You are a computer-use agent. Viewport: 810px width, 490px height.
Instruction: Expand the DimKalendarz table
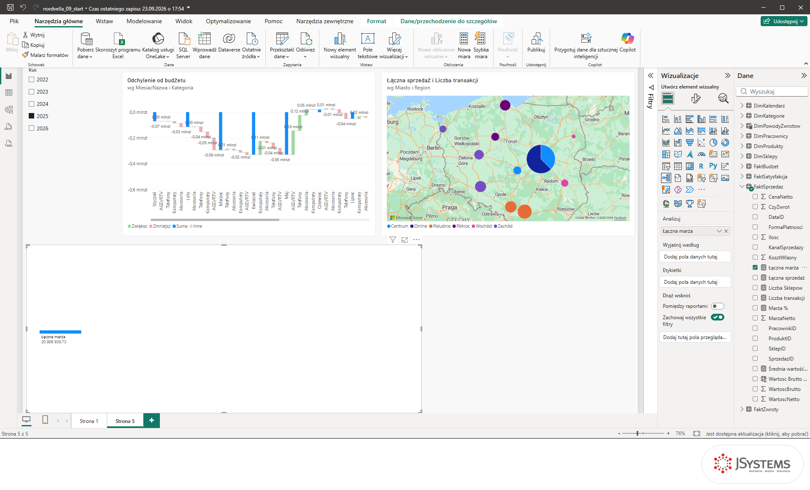tap(742, 105)
